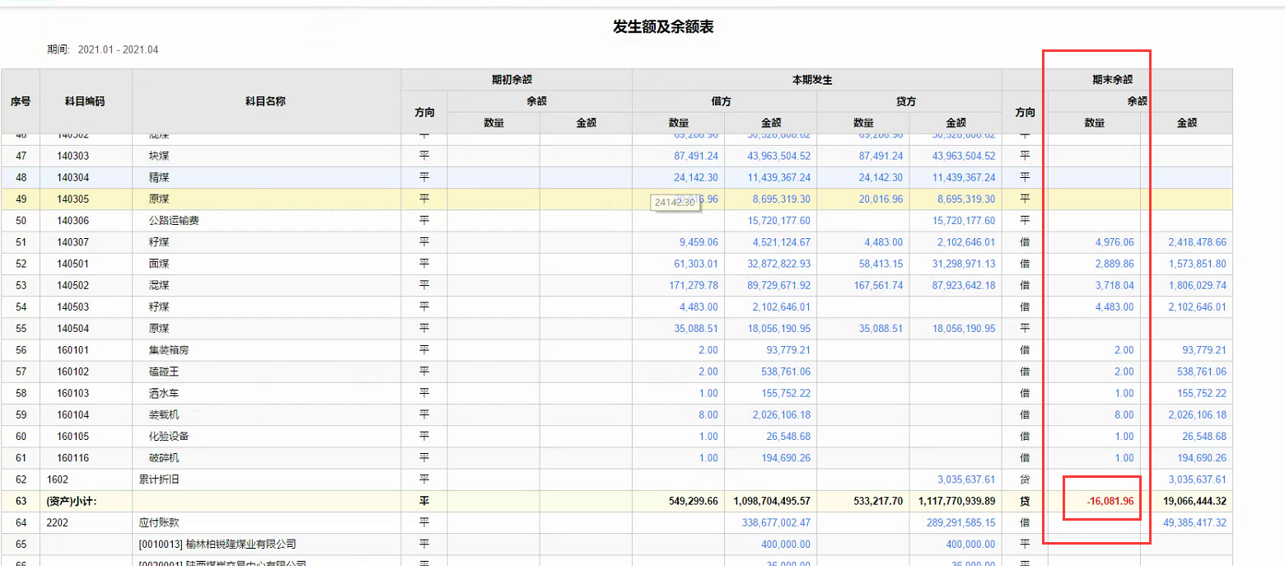Open ending amount 2,418,478.66
Viewport: 1285px width, 566px height.
tap(1197, 242)
